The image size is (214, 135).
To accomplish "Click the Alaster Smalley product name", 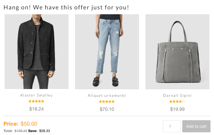I will (37, 95).
